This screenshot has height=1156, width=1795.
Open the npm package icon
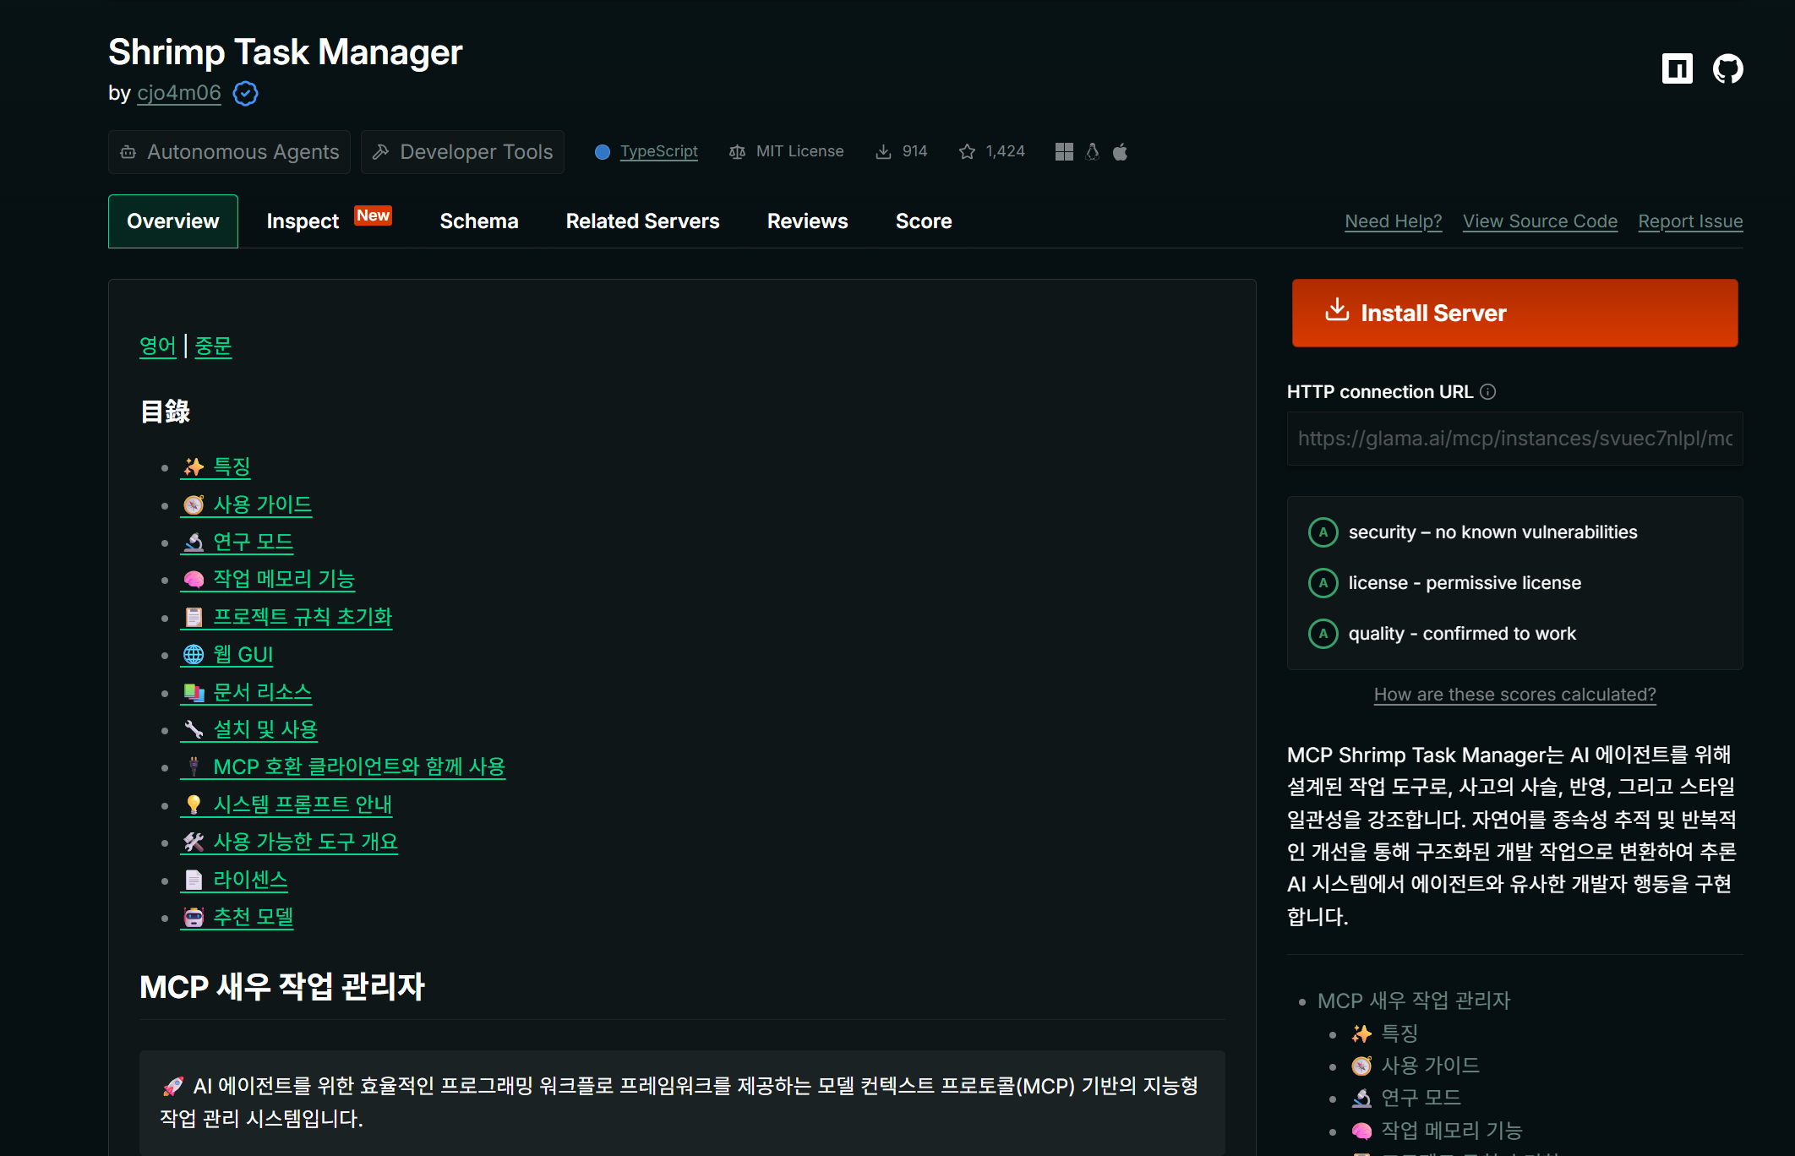[x=1677, y=68]
